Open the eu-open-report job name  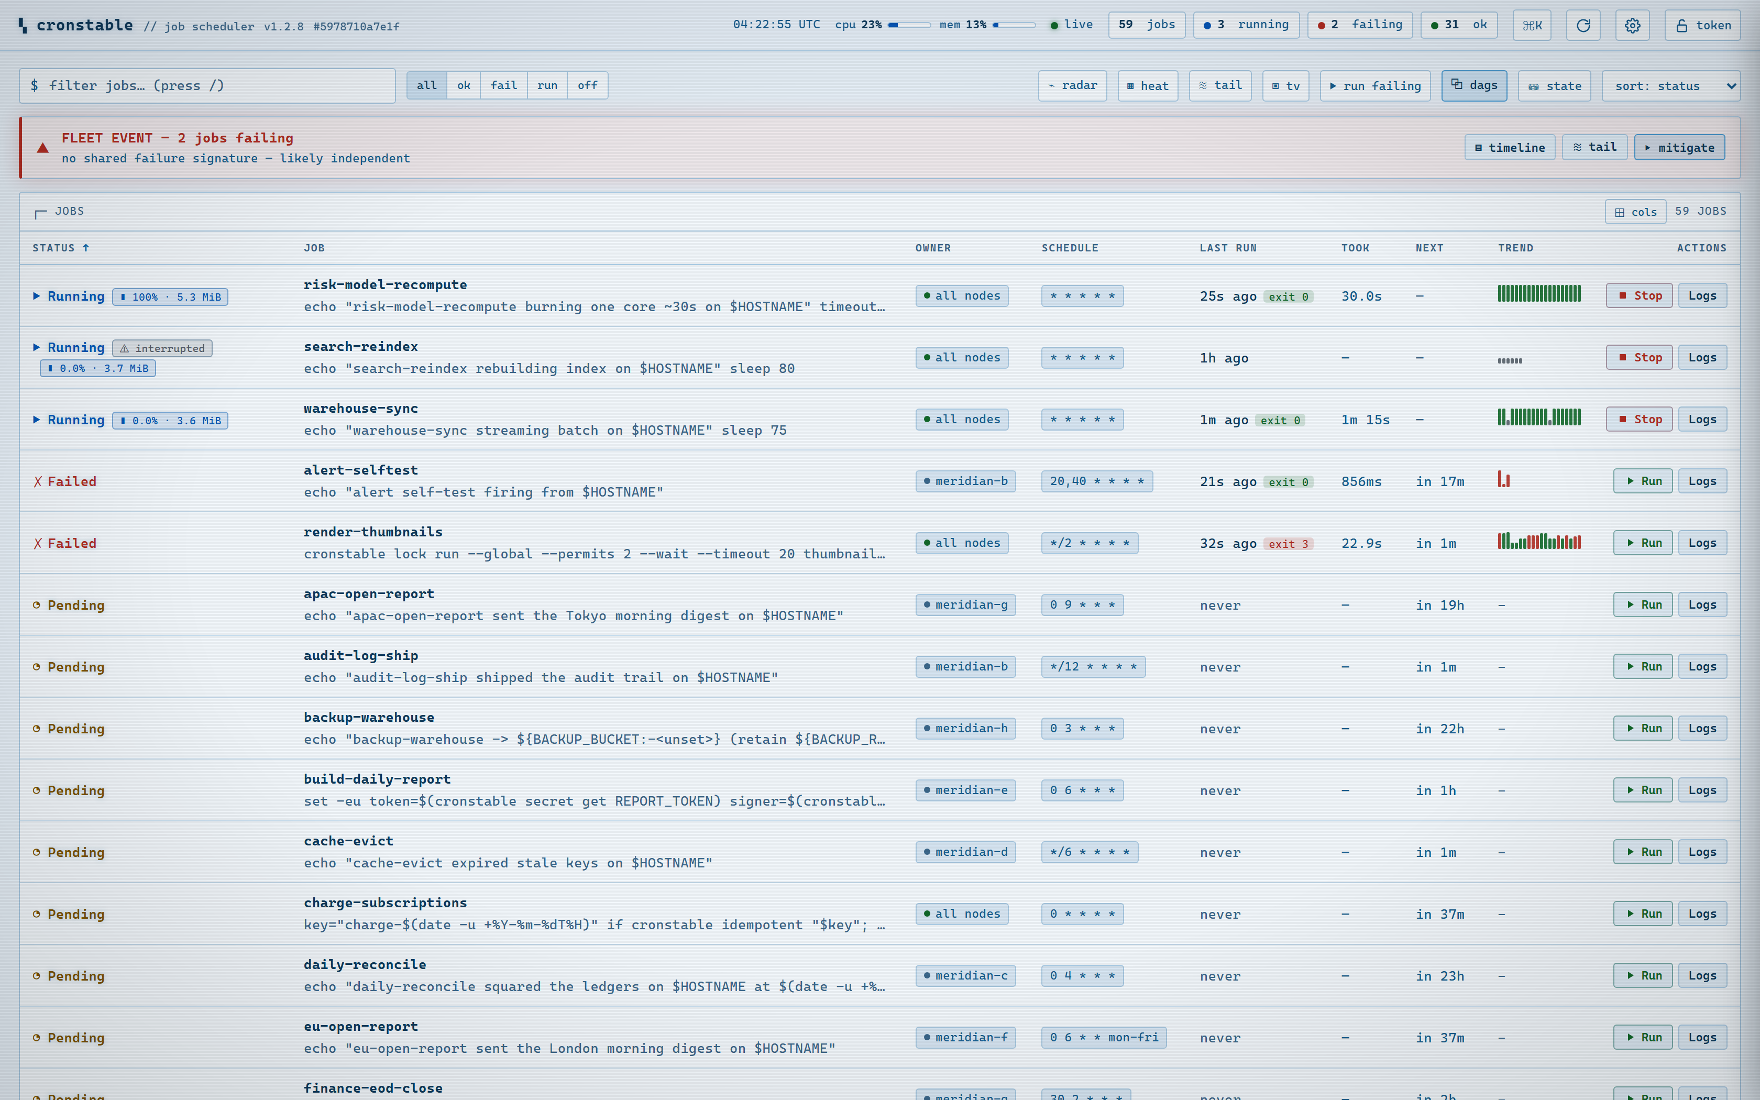pos(361,1027)
